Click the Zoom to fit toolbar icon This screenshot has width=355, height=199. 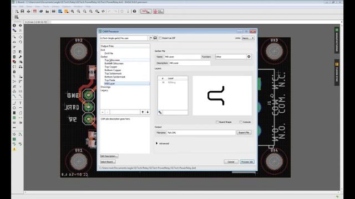tap(73, 11)
